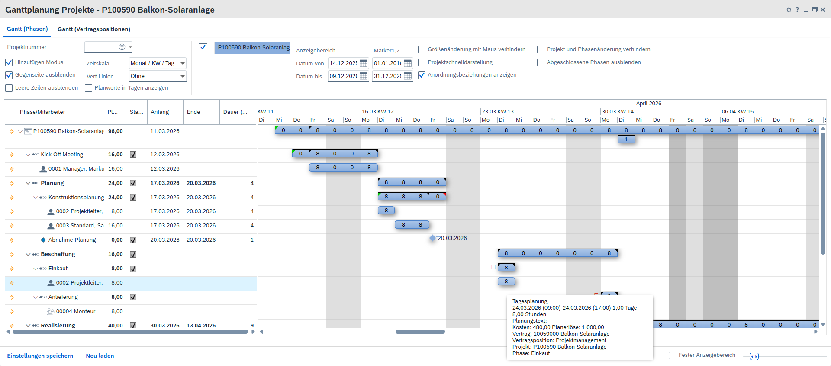Screen dimensions: 831x366
Task: Collapse Konstruktionsplanung node
Action: tap(35, 198)
